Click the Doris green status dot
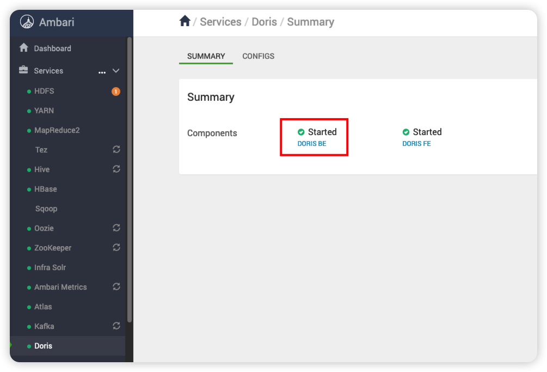This screenshot has height=372, width=547. click(x=29, y=346)
